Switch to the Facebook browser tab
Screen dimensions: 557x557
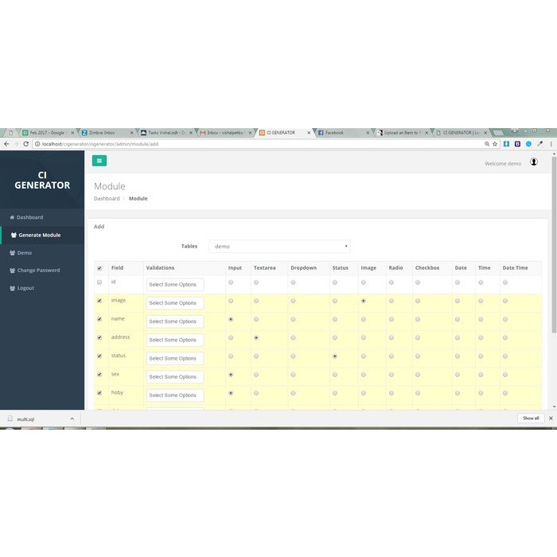(341, 133)
